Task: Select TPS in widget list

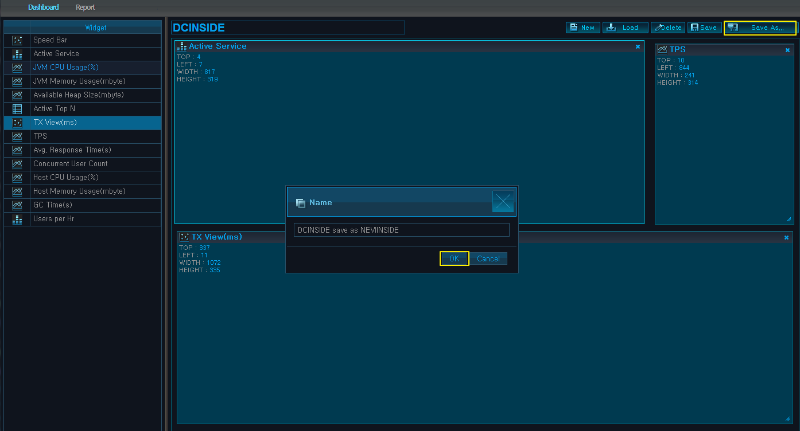Action: 83,136
